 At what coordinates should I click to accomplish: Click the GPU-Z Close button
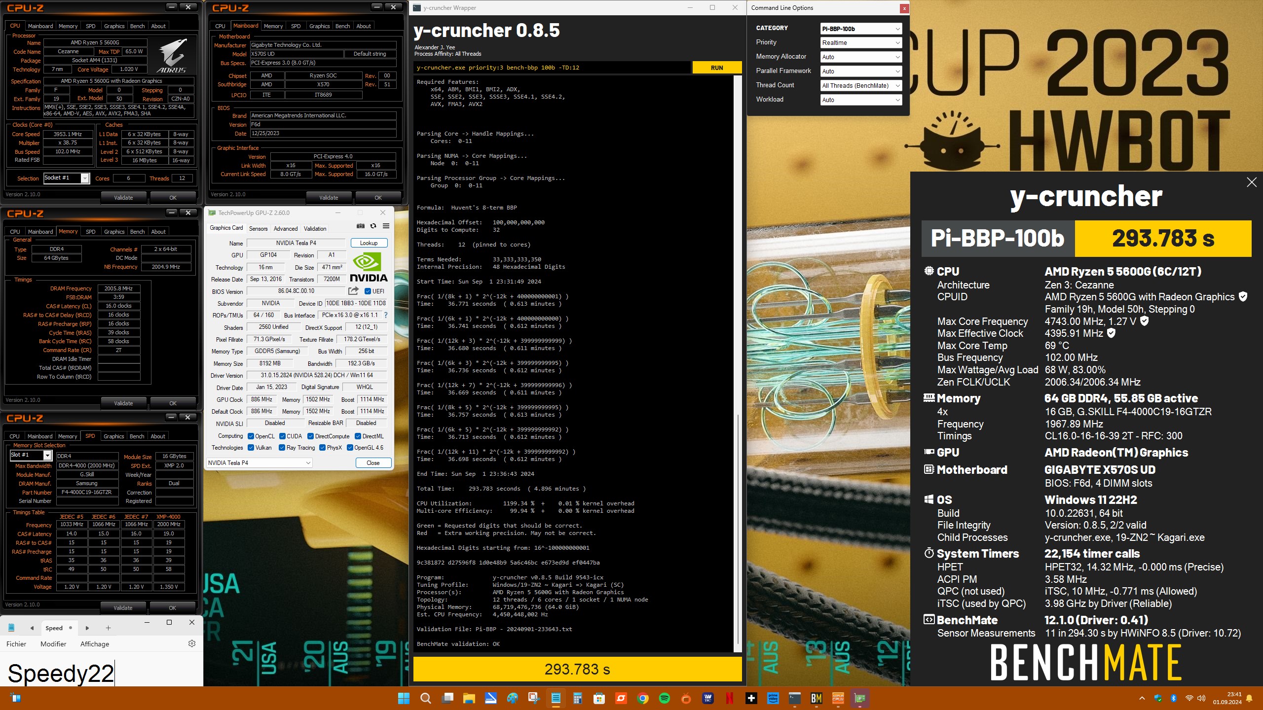[373, 462]
